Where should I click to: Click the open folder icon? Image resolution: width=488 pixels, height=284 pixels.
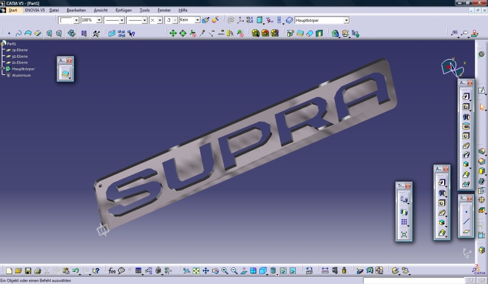coord(18,271)
